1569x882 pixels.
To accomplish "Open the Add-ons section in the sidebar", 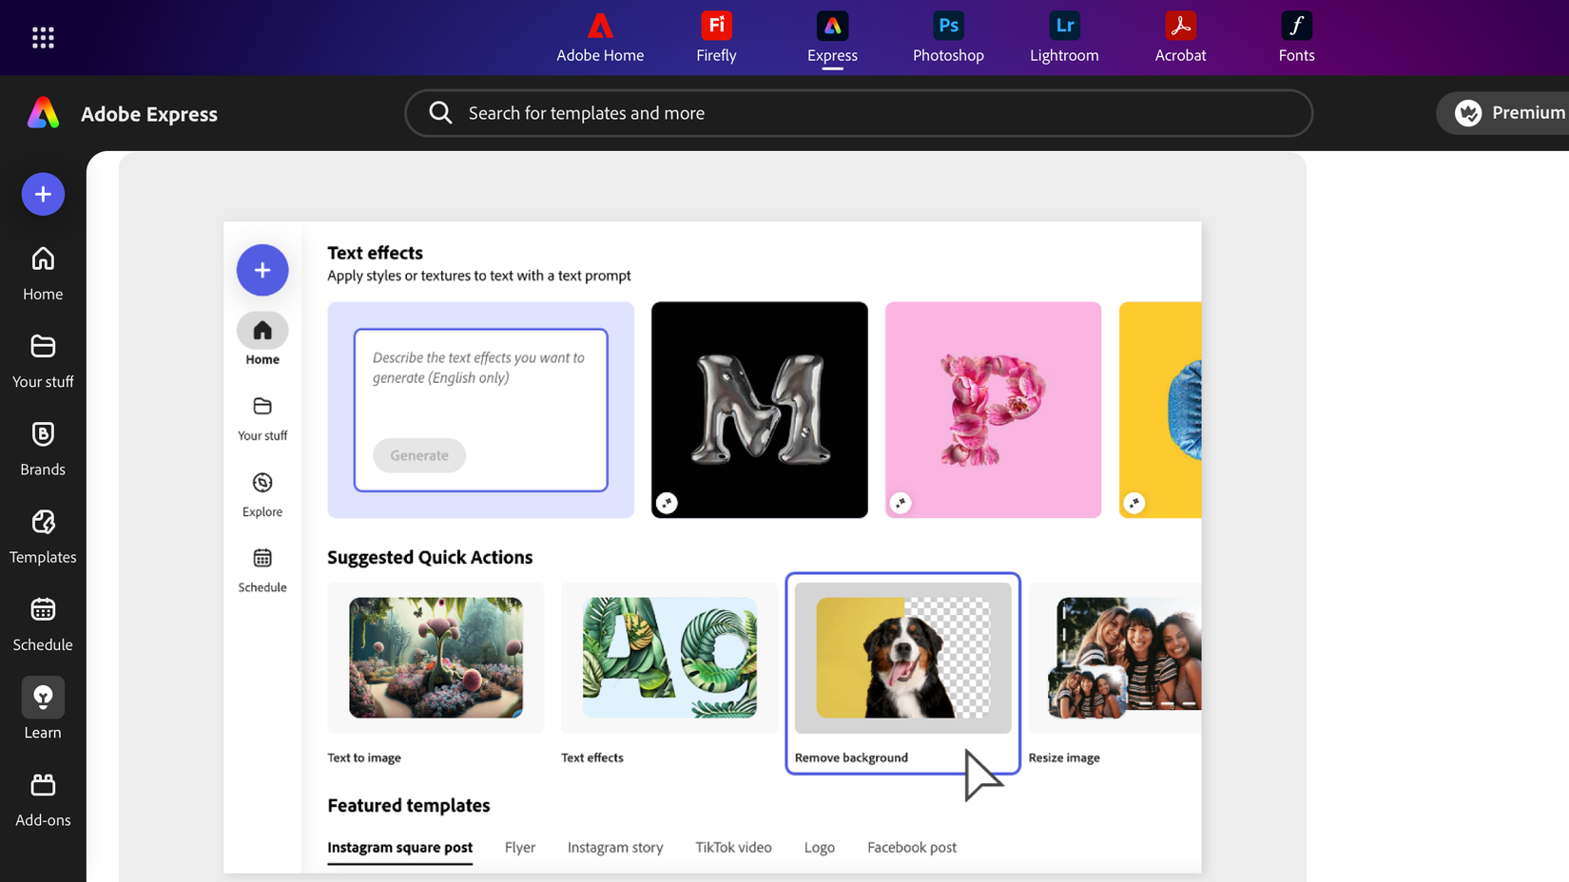I will 42,798.
